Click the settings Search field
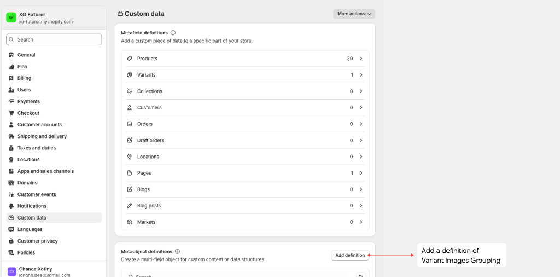560x277 pixels. point(54,40)
